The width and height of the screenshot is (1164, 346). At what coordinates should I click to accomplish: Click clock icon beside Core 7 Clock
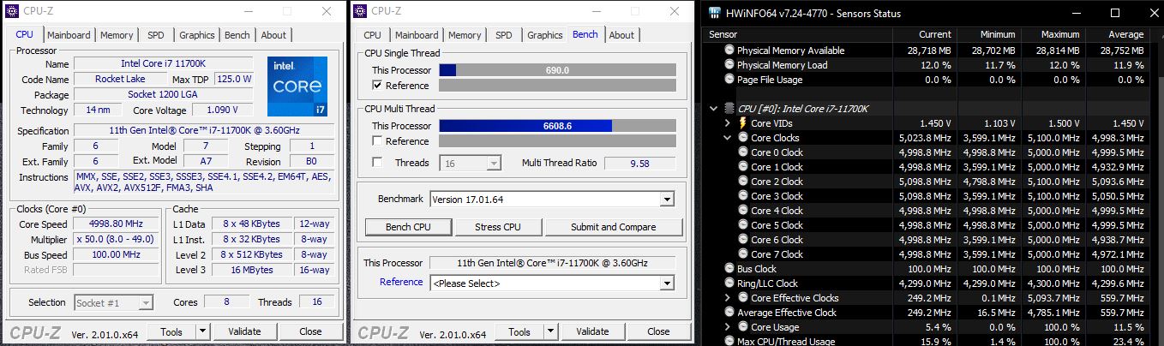pos(742,254)
